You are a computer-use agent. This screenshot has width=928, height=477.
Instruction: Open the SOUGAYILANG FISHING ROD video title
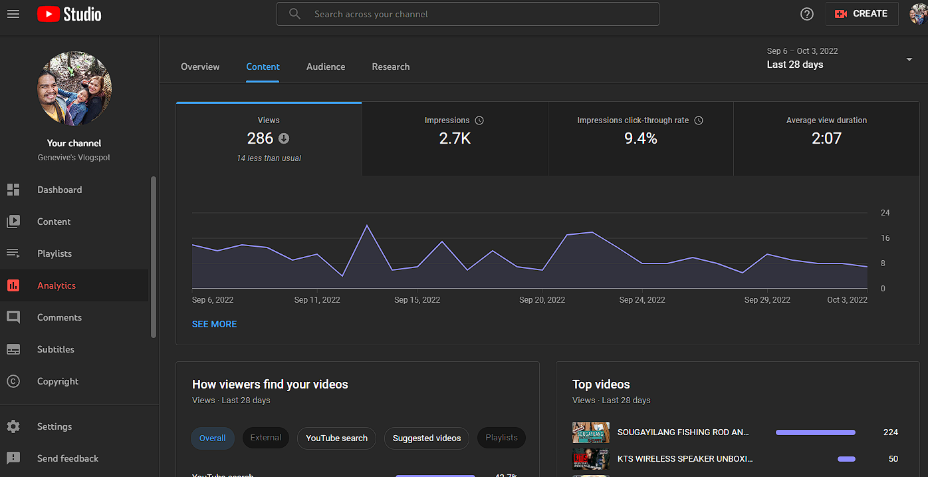pyautogui.click(x=683, y=432)
